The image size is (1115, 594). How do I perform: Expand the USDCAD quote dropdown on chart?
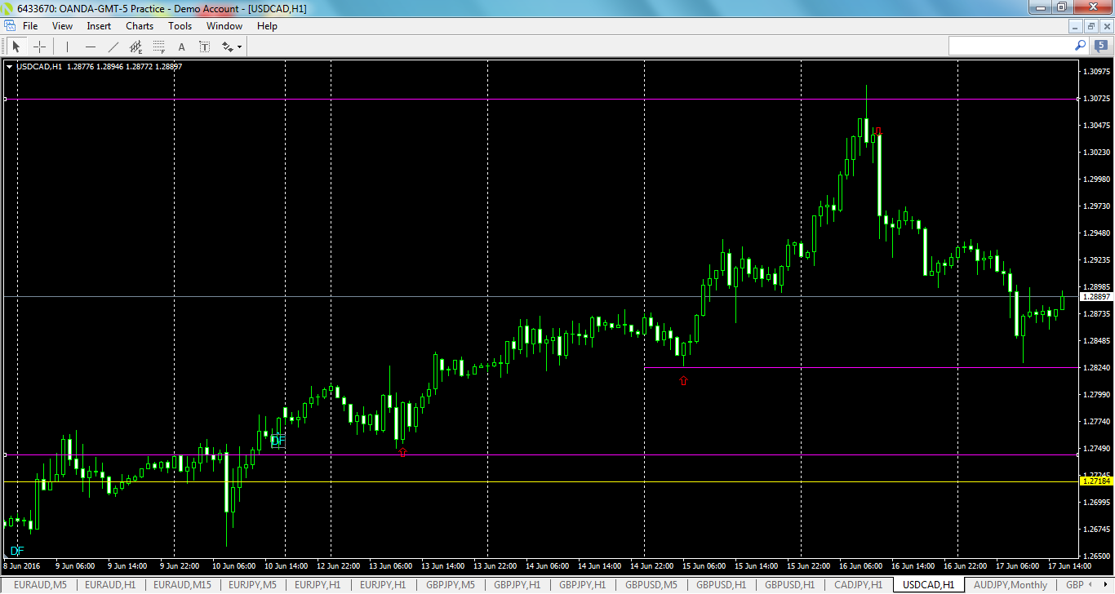tap(10, 66)
